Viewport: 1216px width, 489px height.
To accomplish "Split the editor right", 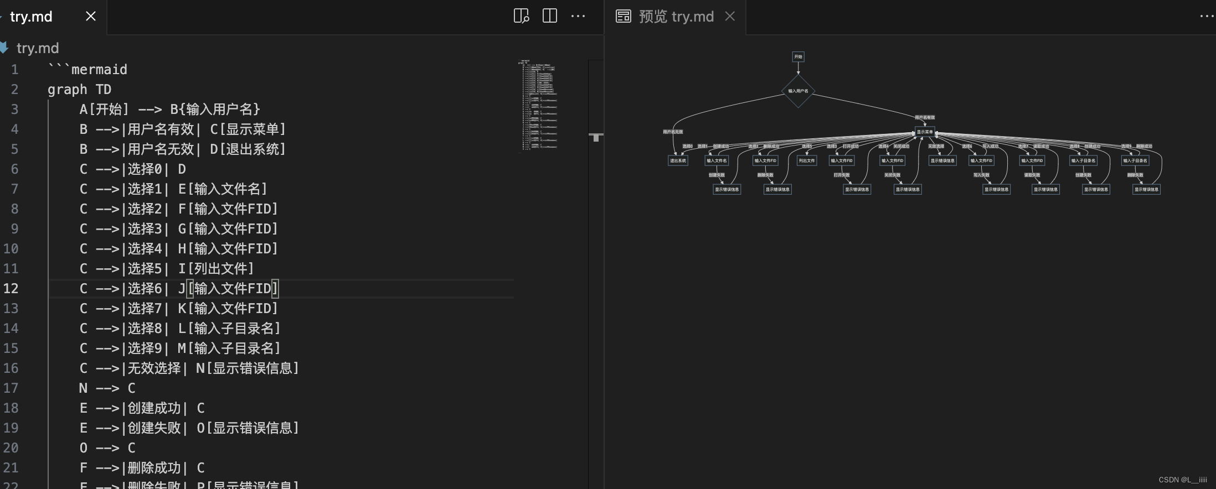I will click(550, 16).
